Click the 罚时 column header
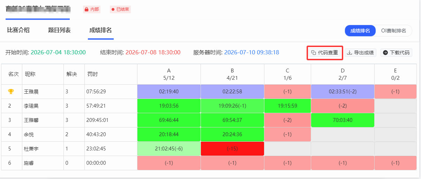The height and width of the screenshot is (179, 421). [92, 74]
